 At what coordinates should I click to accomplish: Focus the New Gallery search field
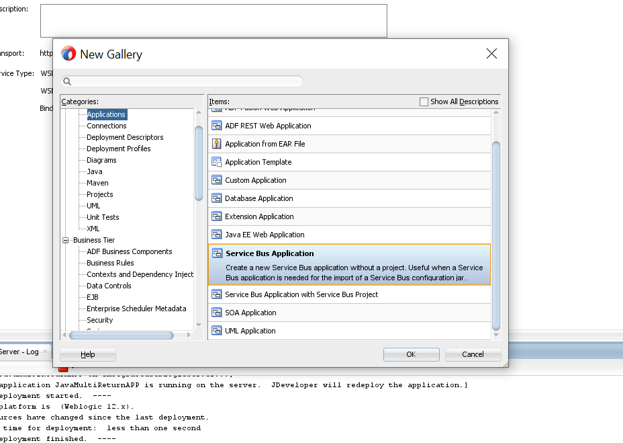(x=182, y=81)
